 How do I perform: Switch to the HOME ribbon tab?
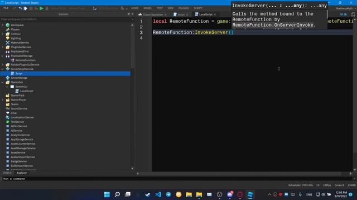[135, 8]
